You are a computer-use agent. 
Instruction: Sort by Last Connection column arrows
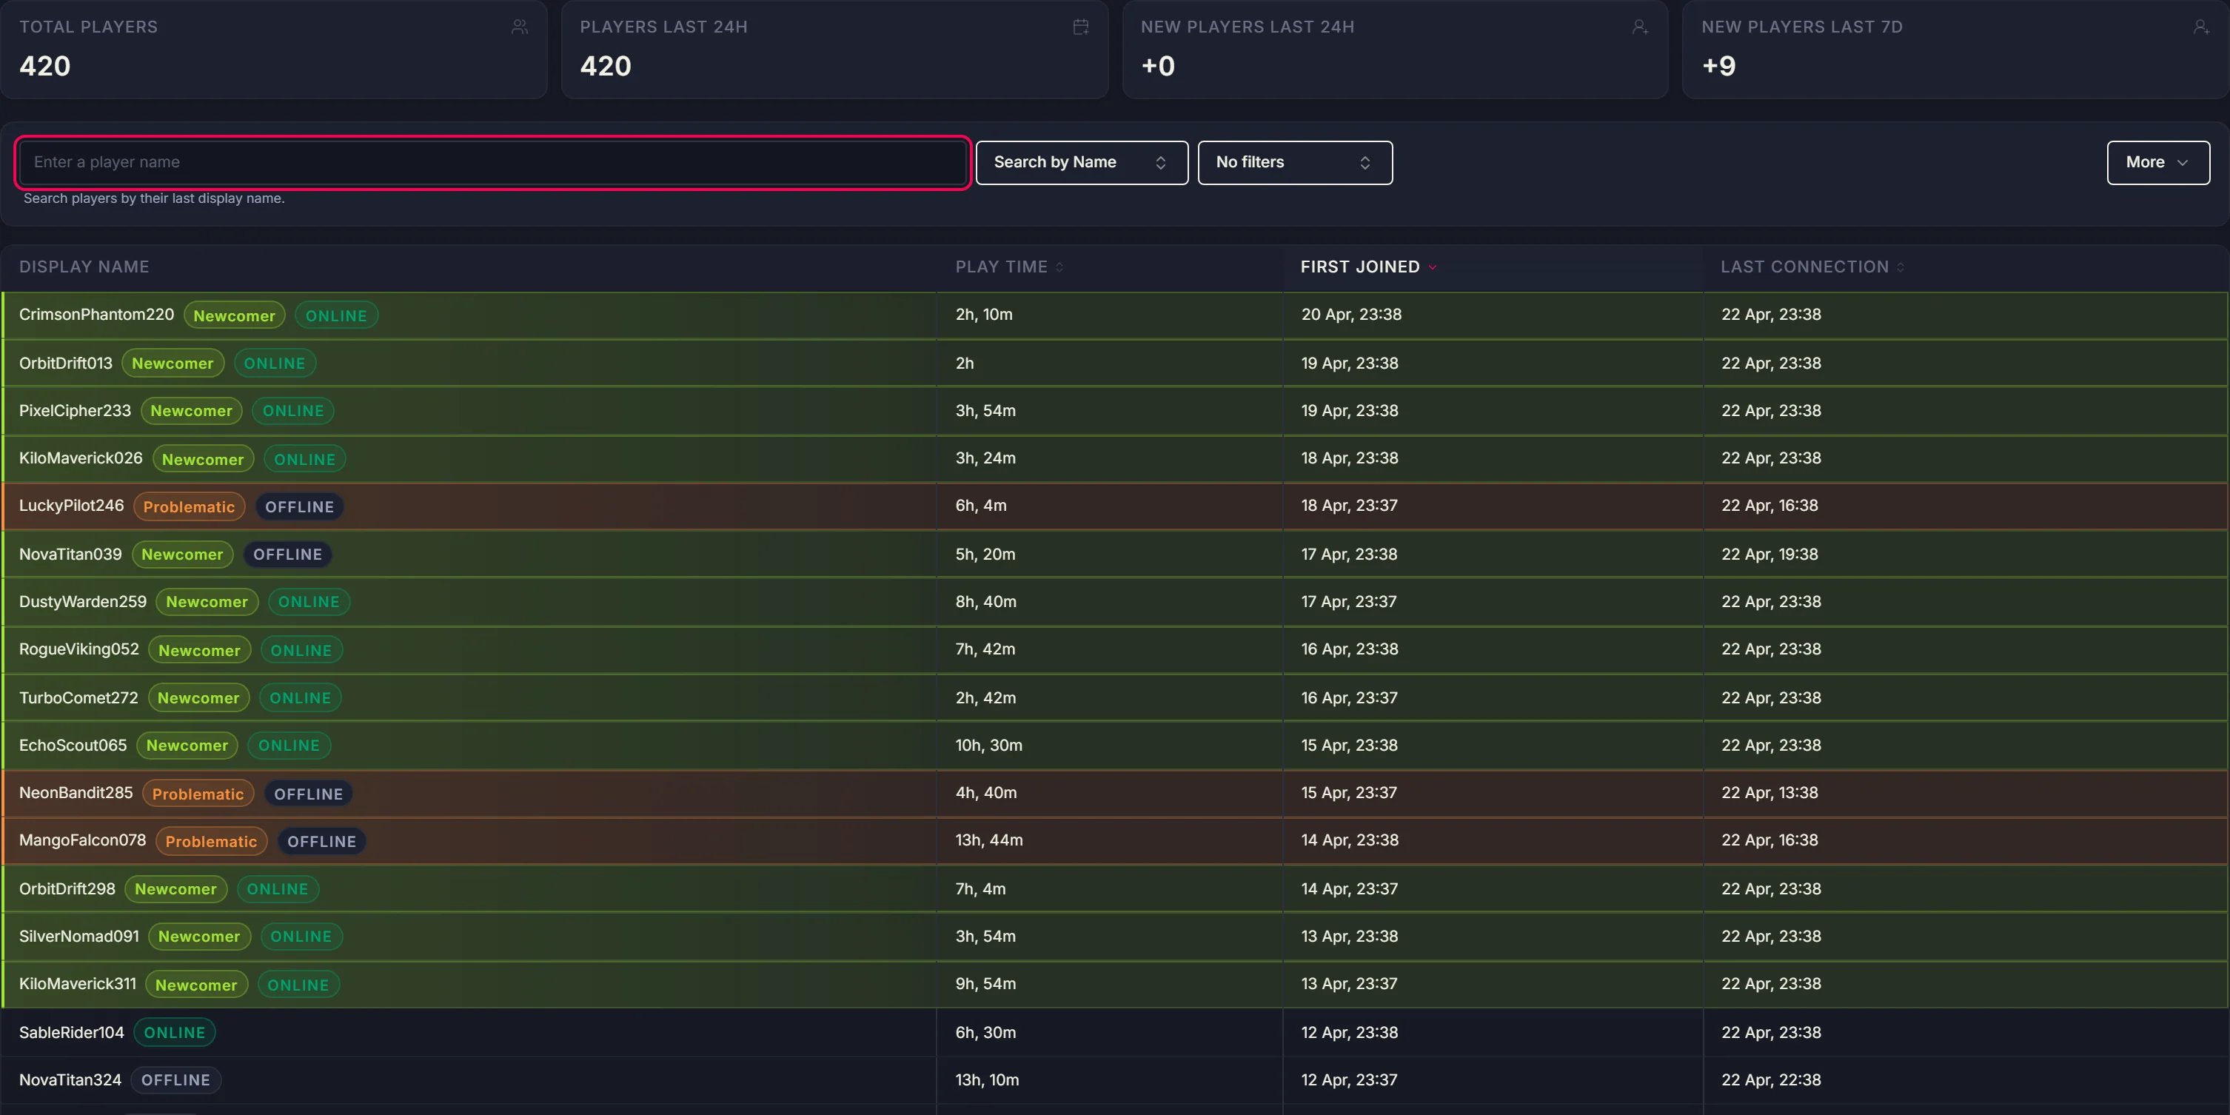click(x=1901, y=267)
